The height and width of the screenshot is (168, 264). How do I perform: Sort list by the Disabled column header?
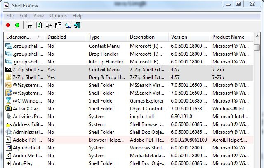tap(57, 37)
